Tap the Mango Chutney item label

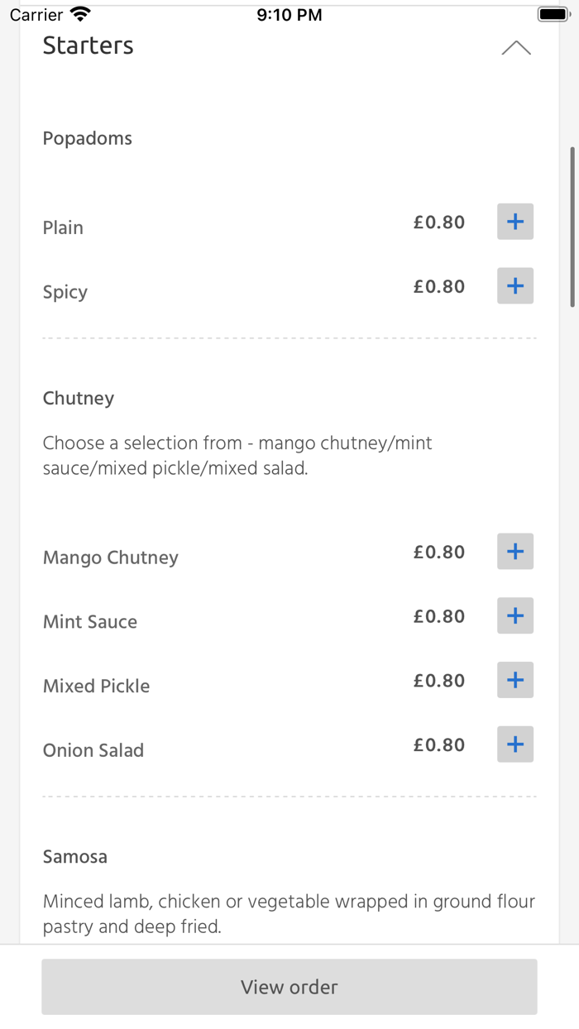(x=111, y=558)
